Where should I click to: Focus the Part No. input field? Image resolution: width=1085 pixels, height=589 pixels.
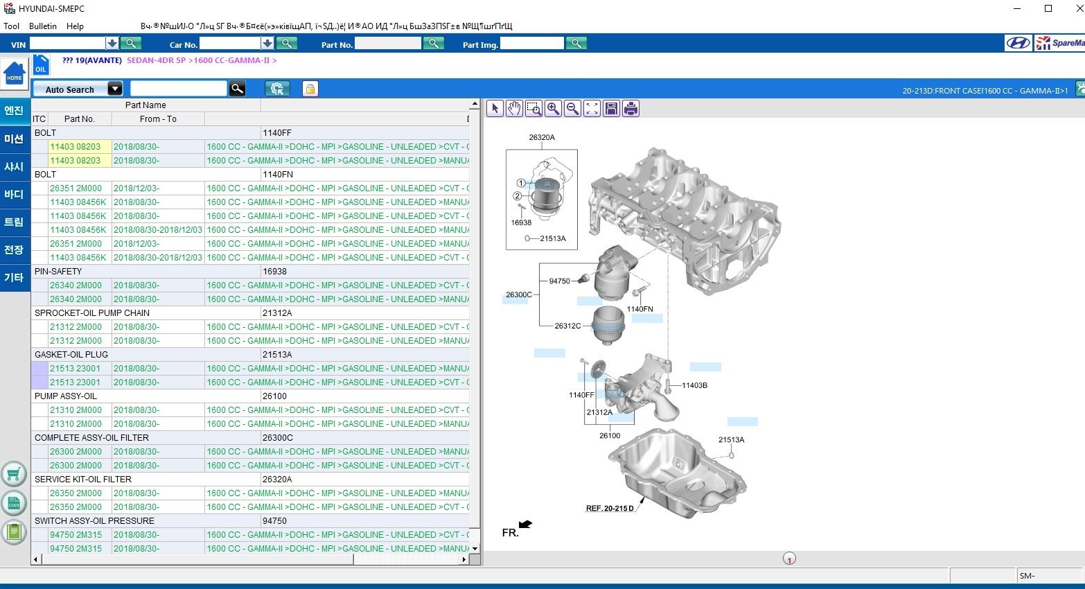(x=387, y=44)
